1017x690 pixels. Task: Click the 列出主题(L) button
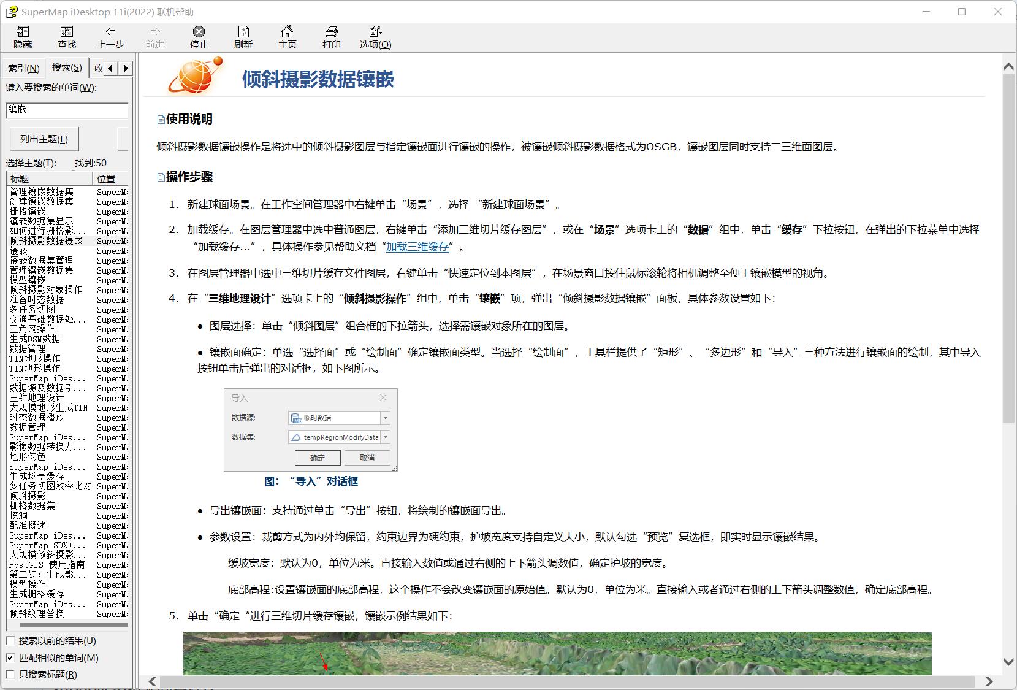(x=44, y=139)
